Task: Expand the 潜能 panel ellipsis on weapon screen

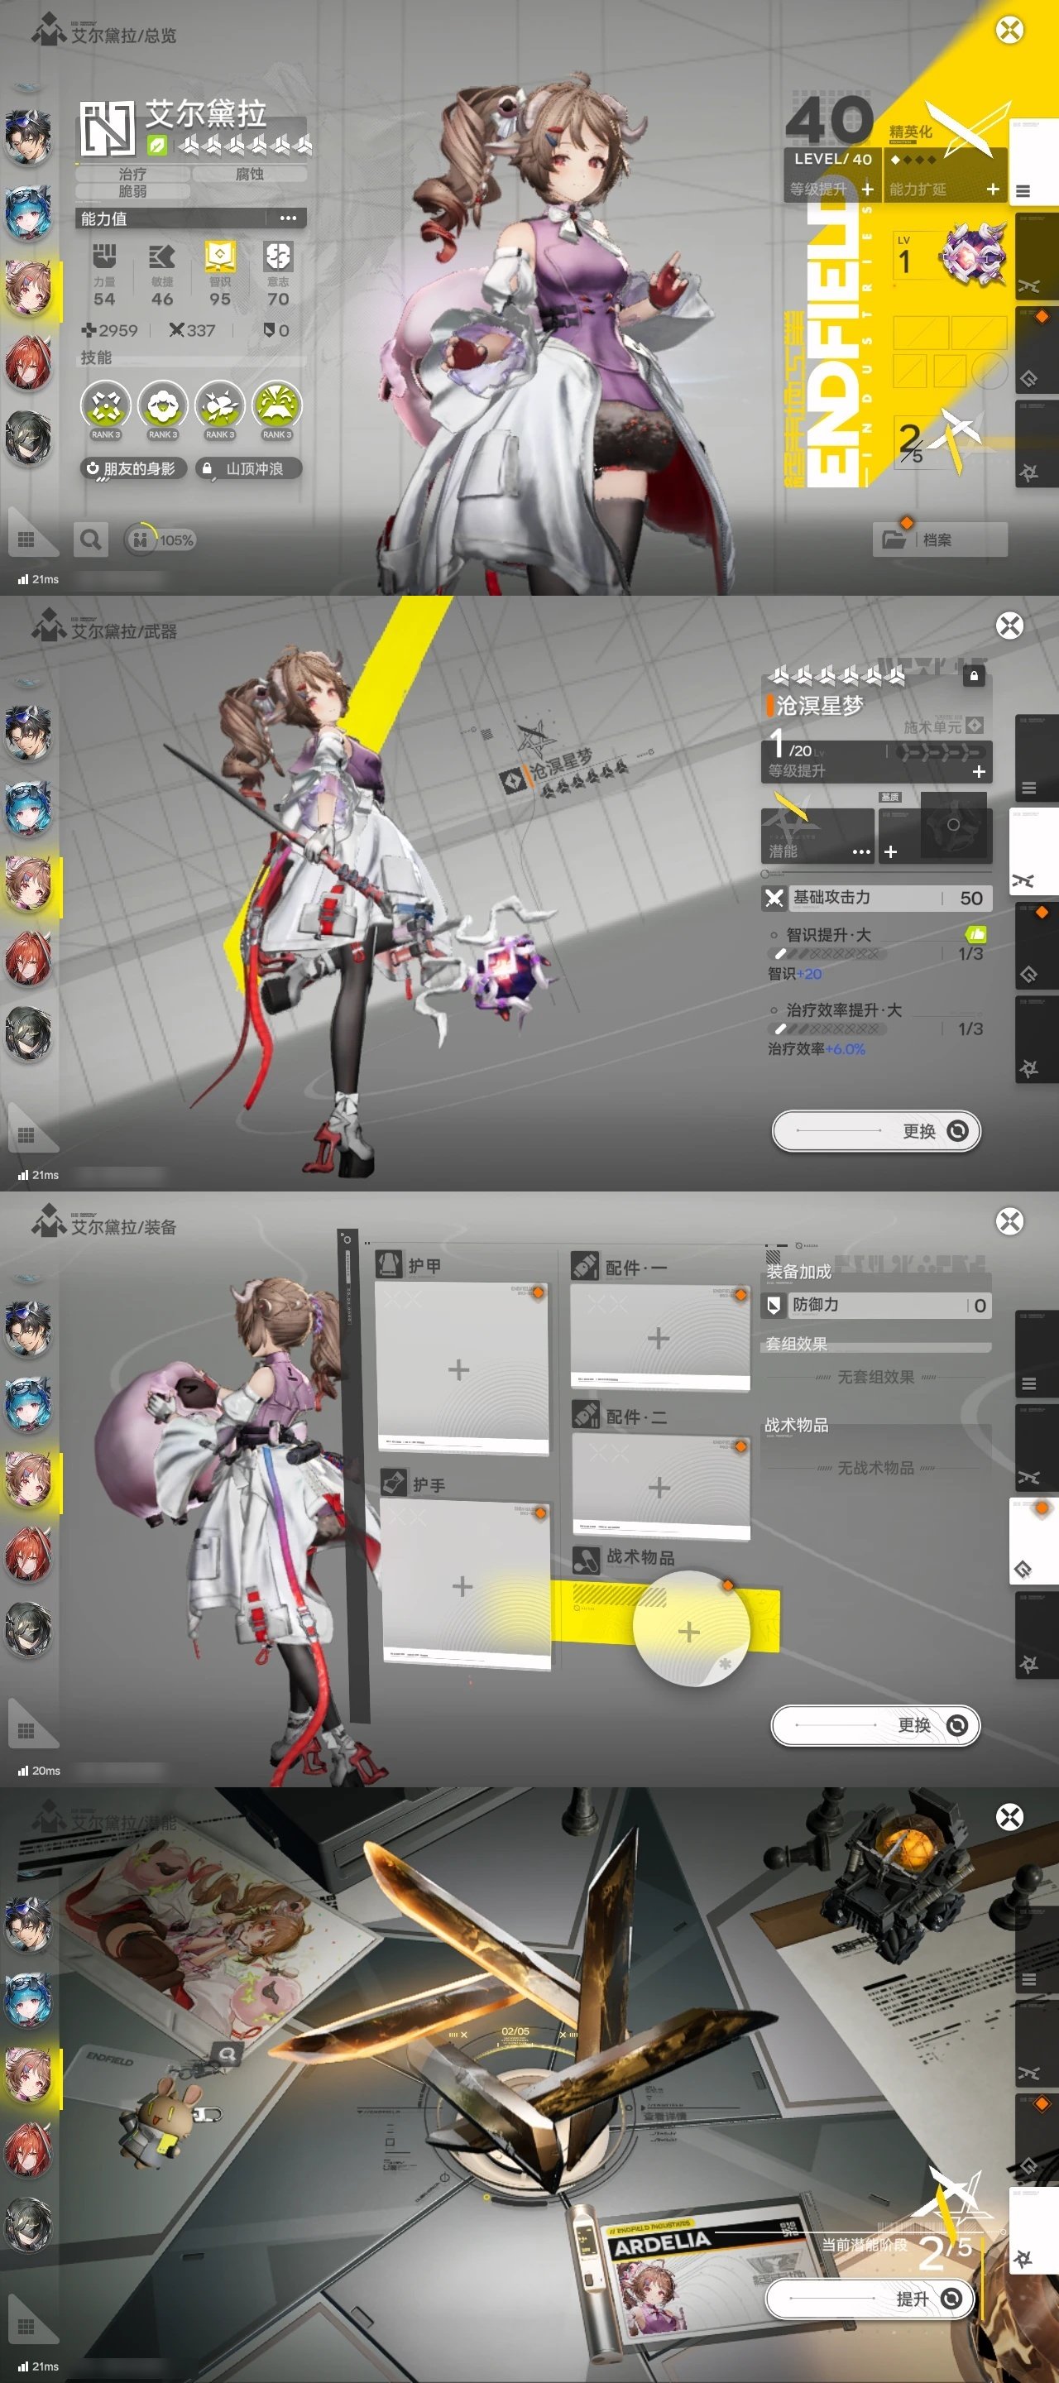Action: [860, 851]
